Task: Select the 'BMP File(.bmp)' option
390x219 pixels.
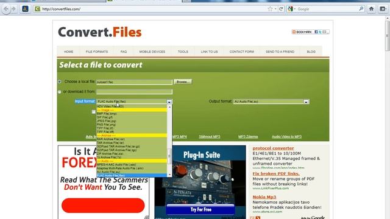Action: [x=132, y=114]
